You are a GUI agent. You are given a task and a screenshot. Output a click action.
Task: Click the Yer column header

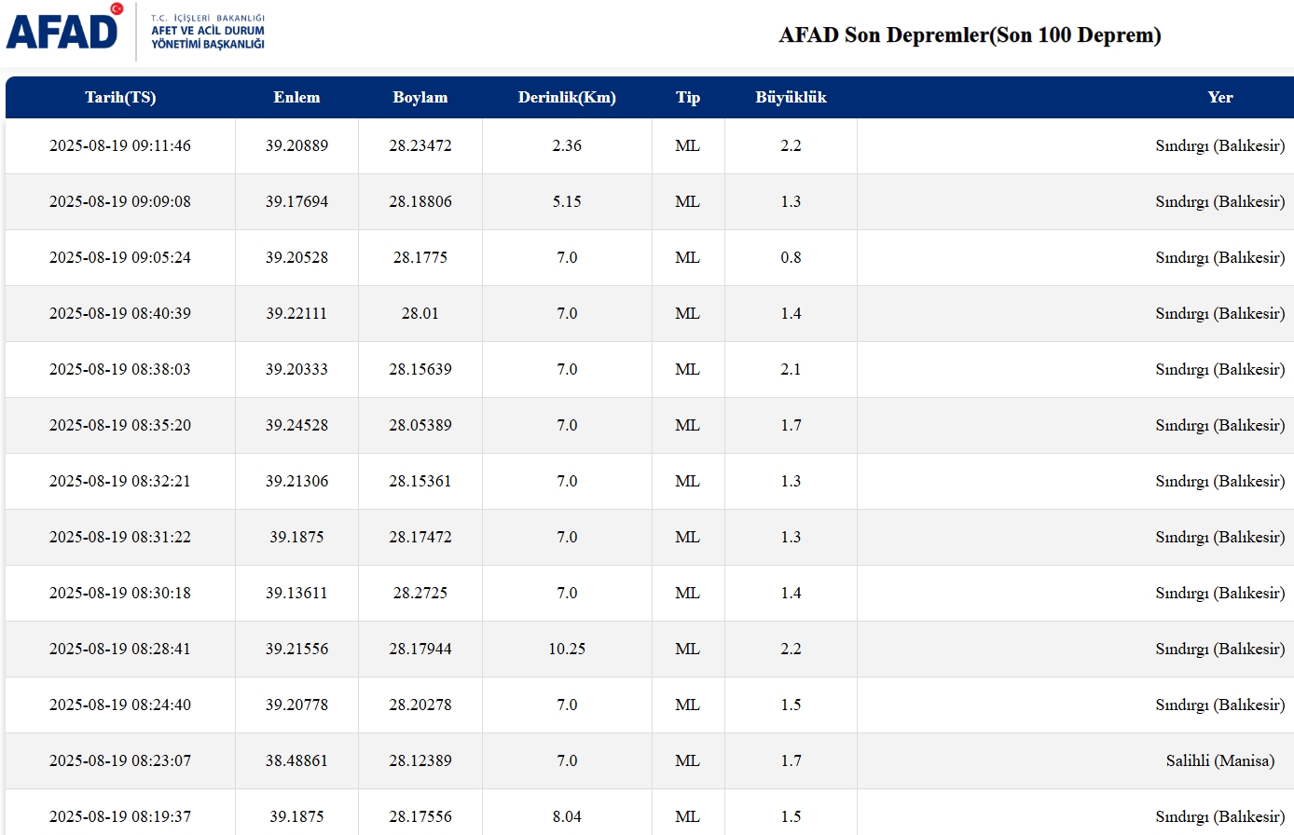[1219, 97]
